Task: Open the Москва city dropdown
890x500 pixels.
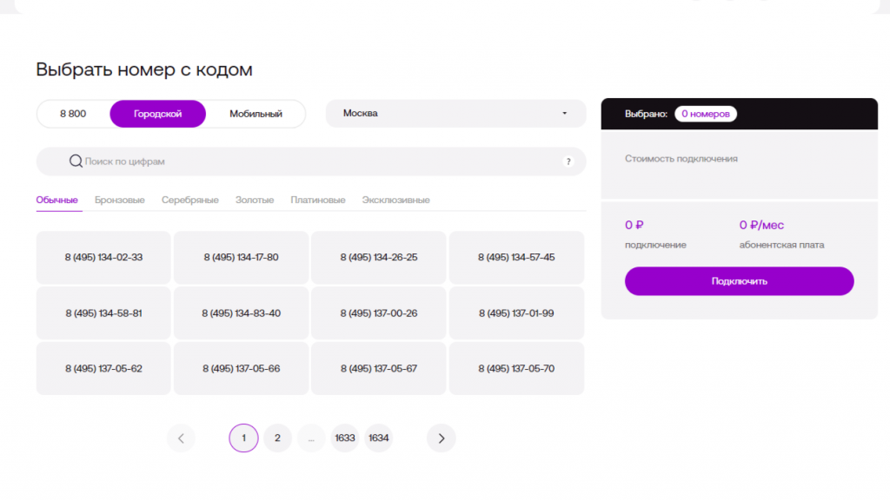Action: pyautogui.click(x=455, y=114)
